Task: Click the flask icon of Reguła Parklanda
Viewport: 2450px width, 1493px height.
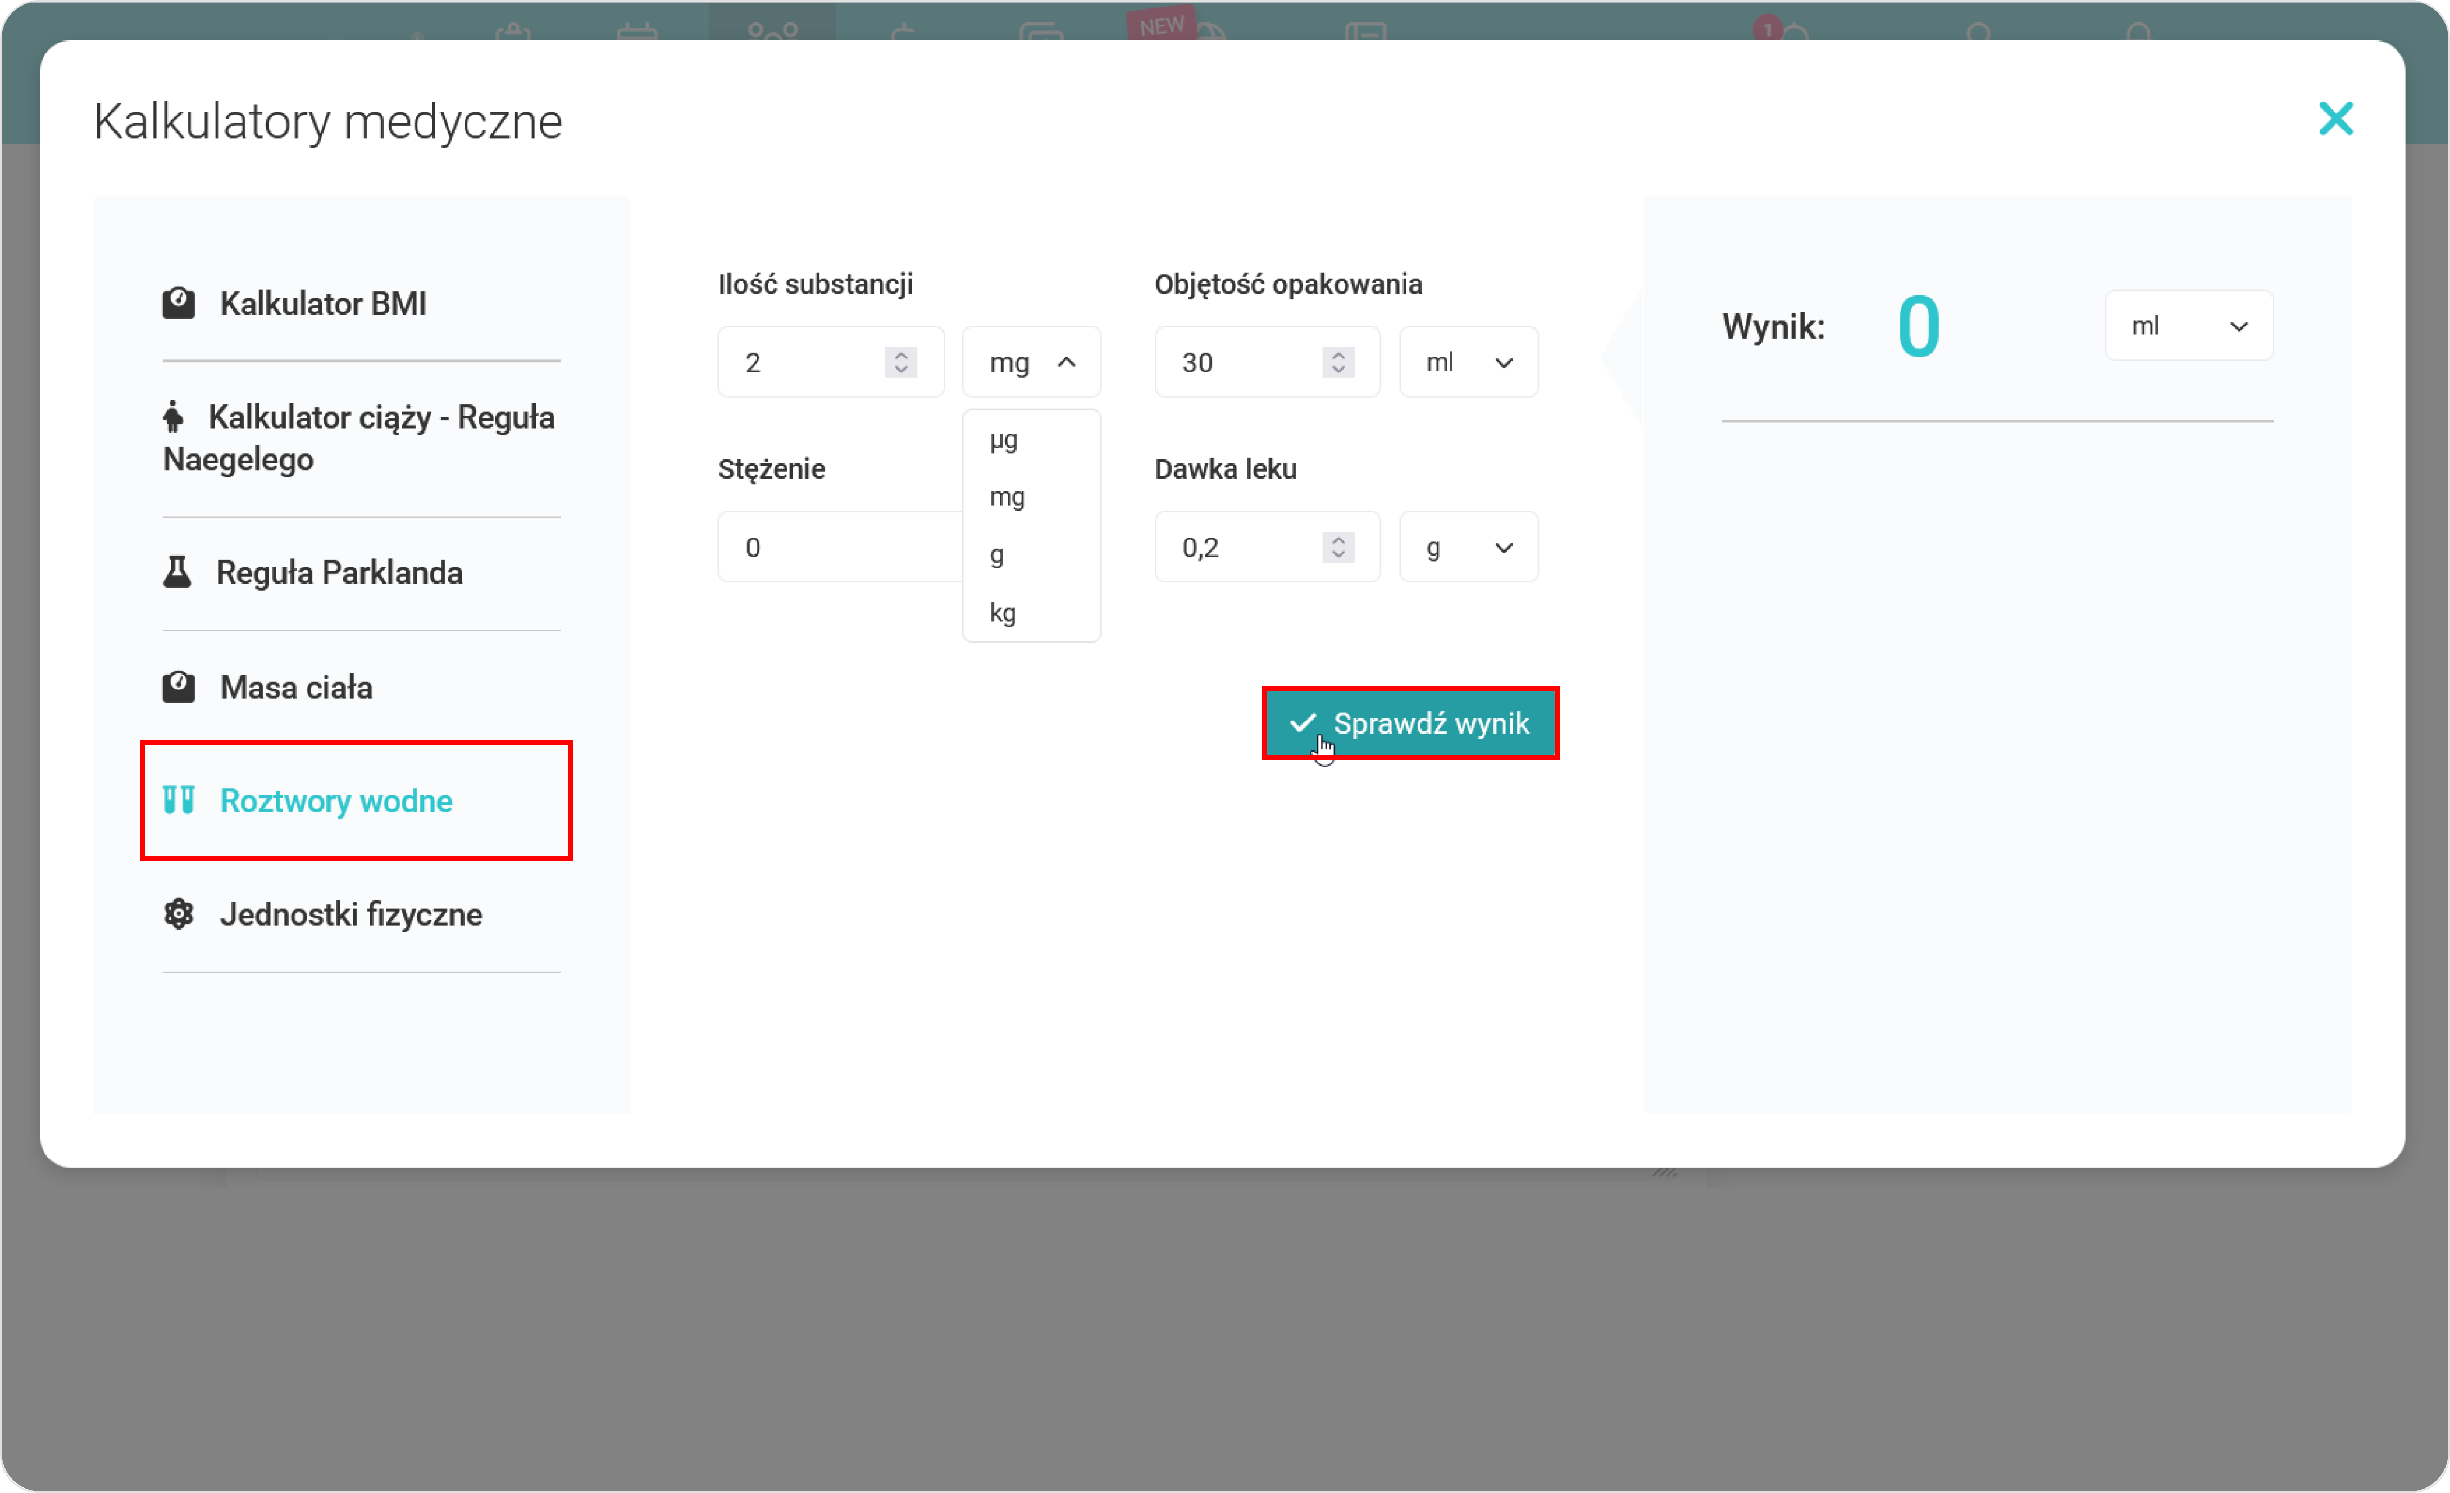Action: [177, 572]
